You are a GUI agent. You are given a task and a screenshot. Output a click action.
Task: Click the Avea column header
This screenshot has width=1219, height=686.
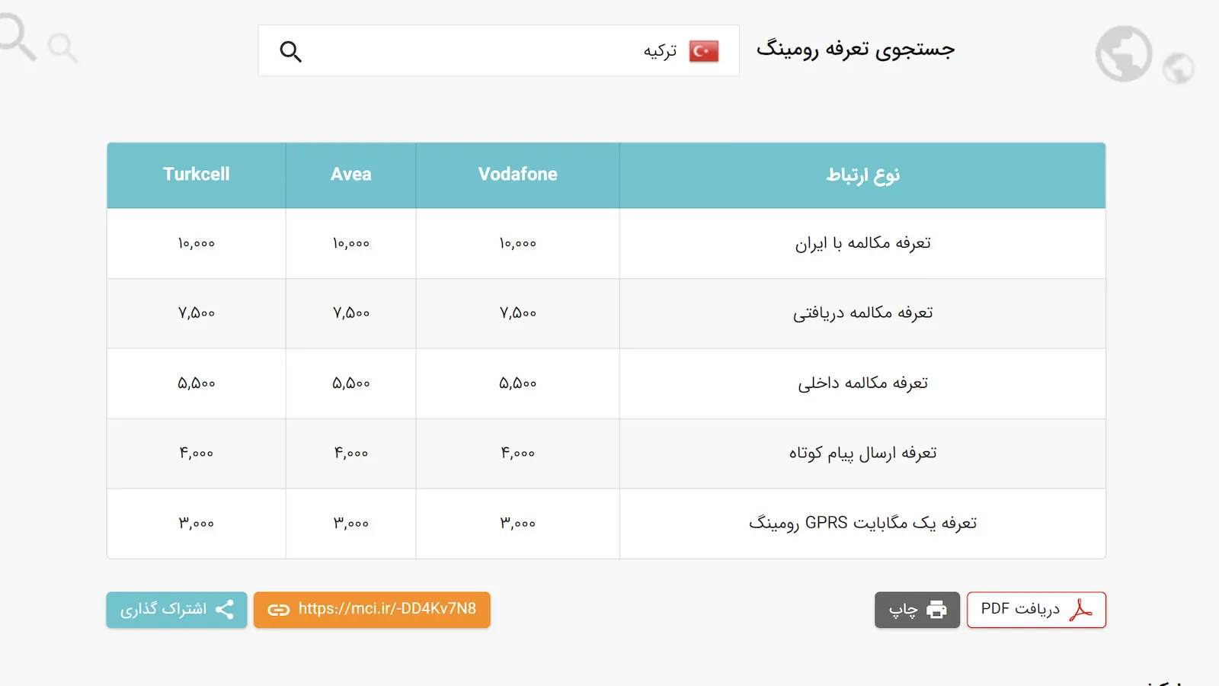pos(351,175)
